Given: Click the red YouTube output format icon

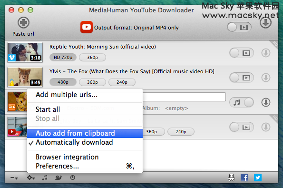Looking at the screenshot, I should (x=87, y=27).
